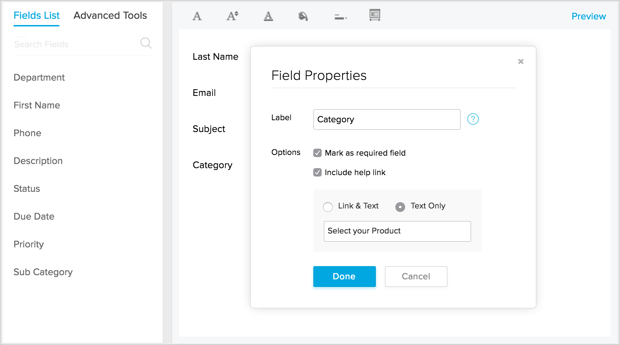
Task: Open the font size tool
Action: pyautogui.click(x=232, y=16)
